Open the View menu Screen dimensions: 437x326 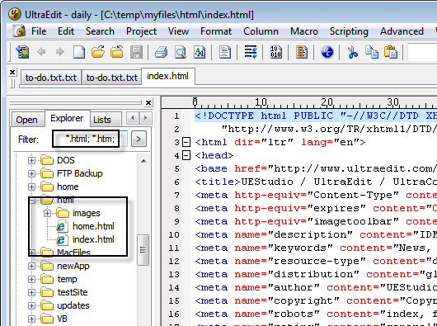(x=178, y=31)
